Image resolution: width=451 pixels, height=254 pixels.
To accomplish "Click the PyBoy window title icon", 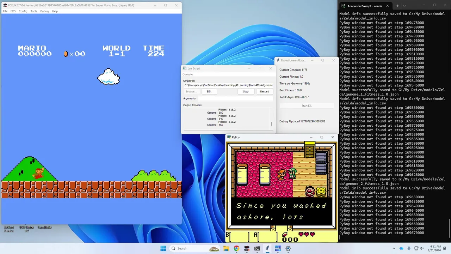I will [x=229, y=137].
